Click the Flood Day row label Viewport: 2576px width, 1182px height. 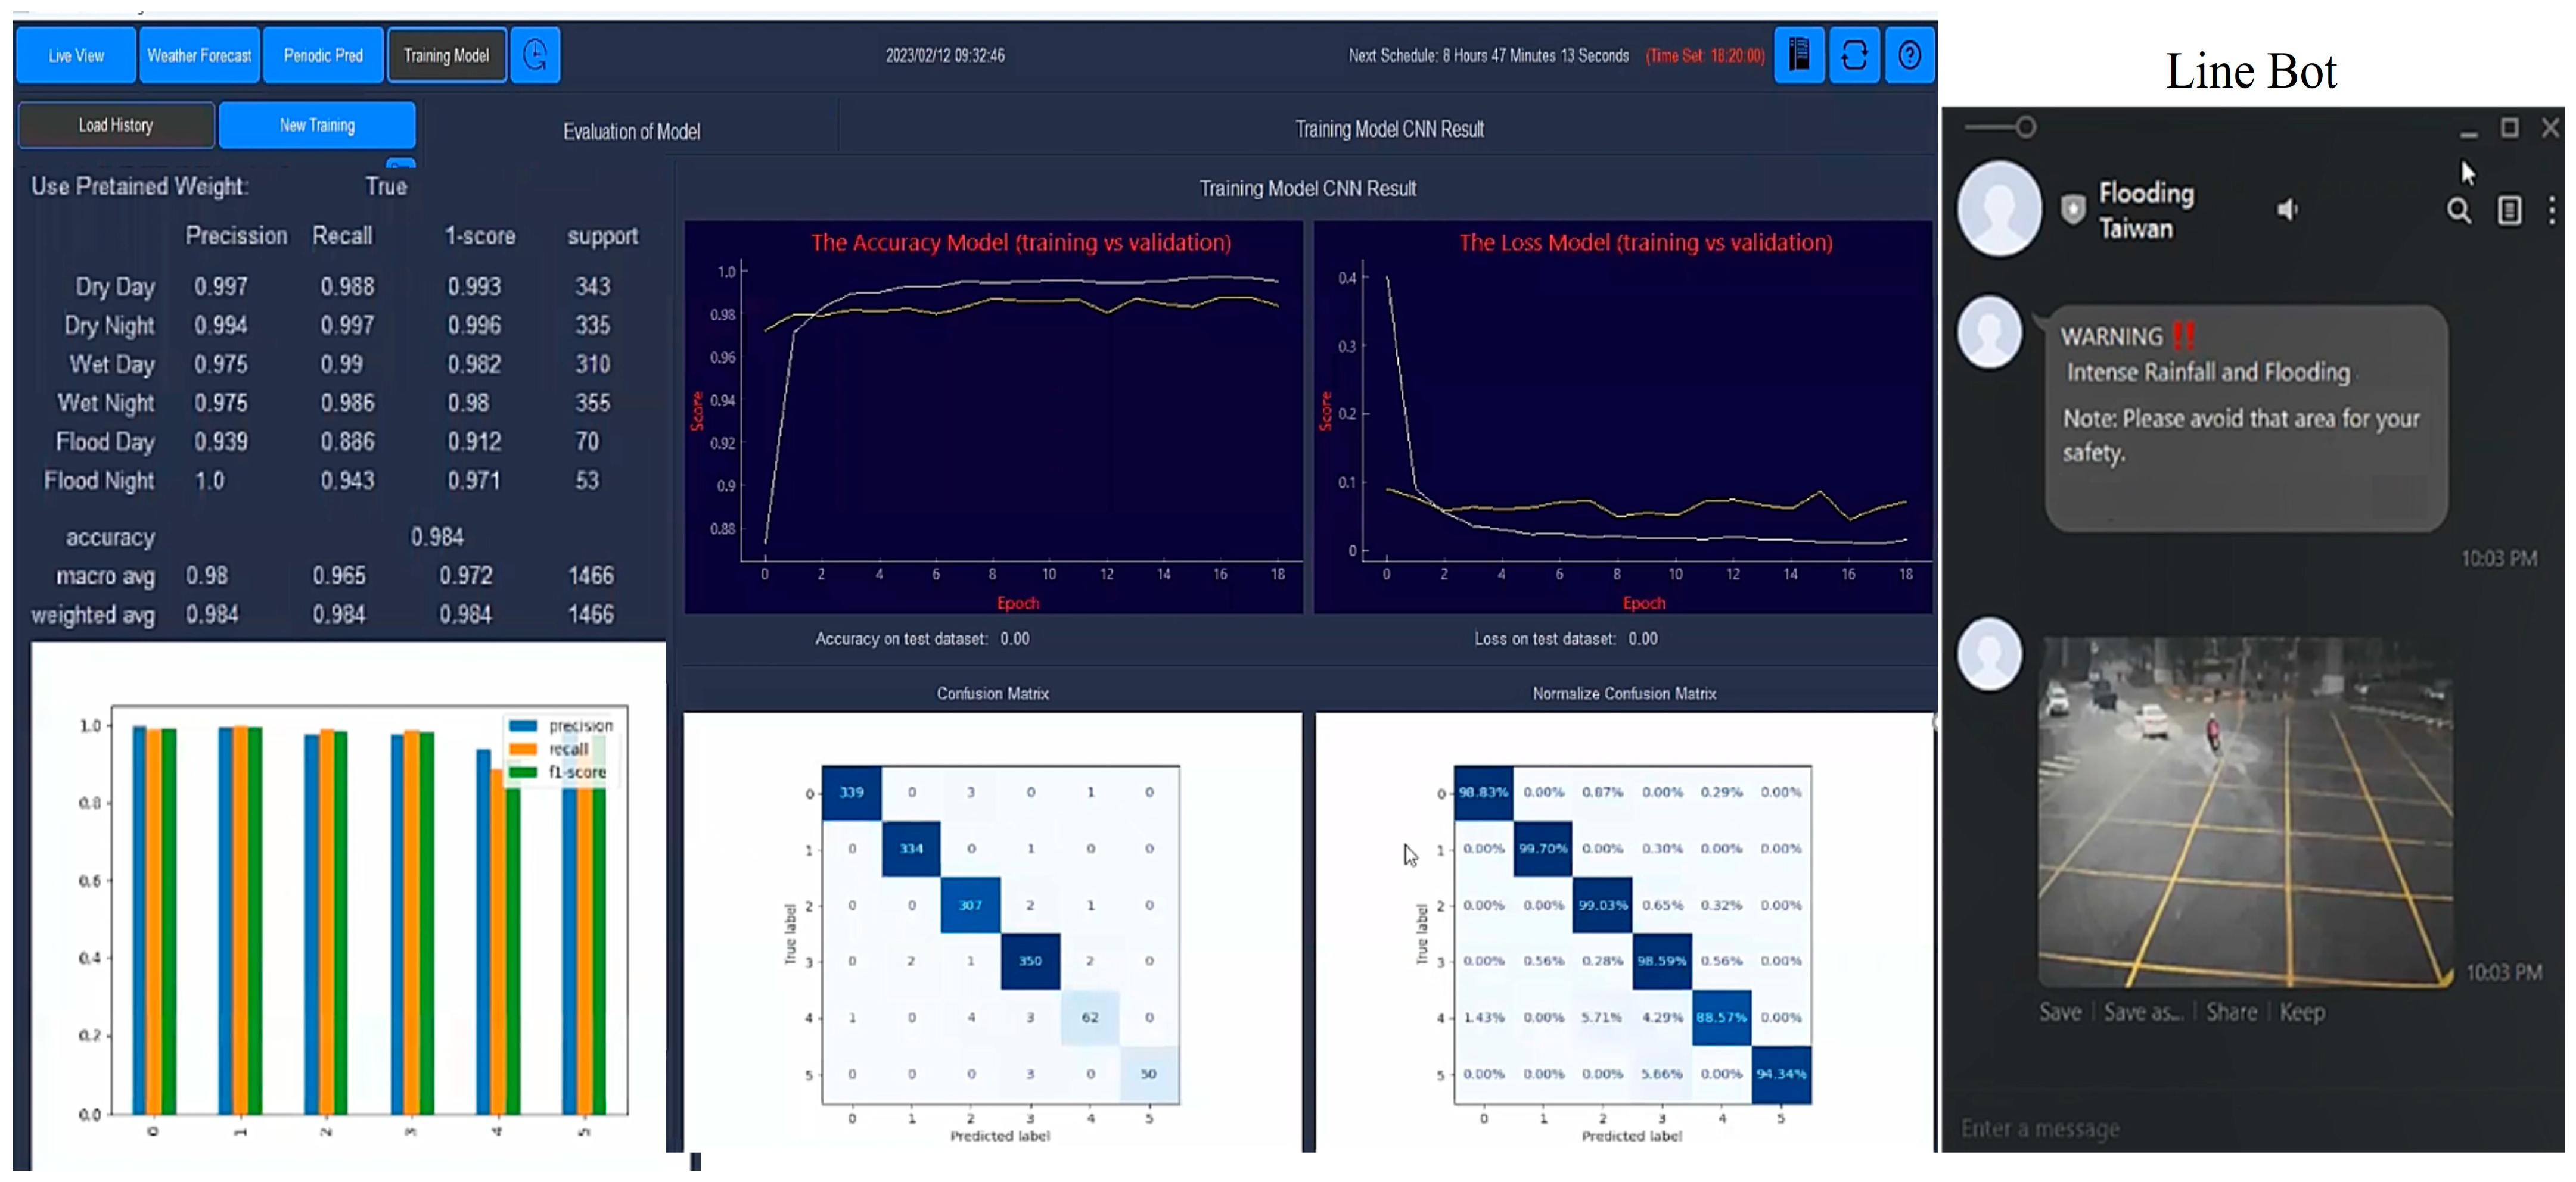[x=105, y=442]
